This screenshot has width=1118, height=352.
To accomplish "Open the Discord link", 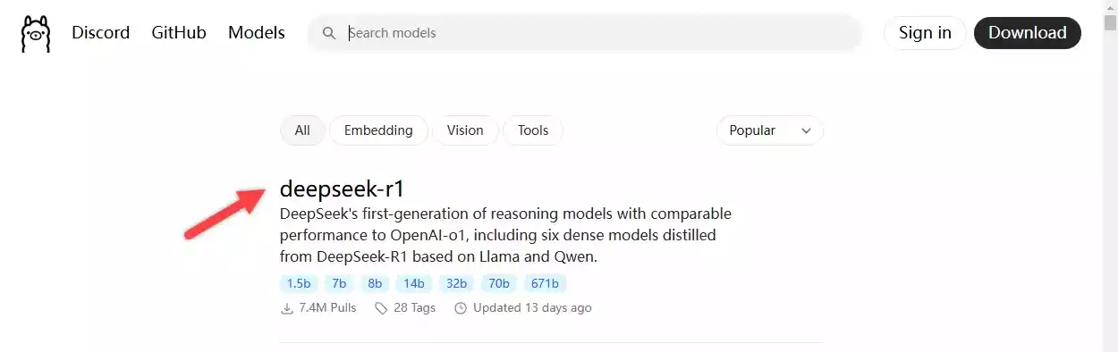I will pos(101,33).
